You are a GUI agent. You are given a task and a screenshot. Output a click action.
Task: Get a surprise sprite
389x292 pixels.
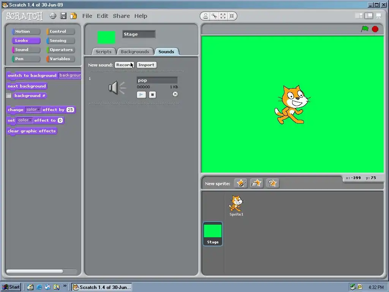click(272, 184)
